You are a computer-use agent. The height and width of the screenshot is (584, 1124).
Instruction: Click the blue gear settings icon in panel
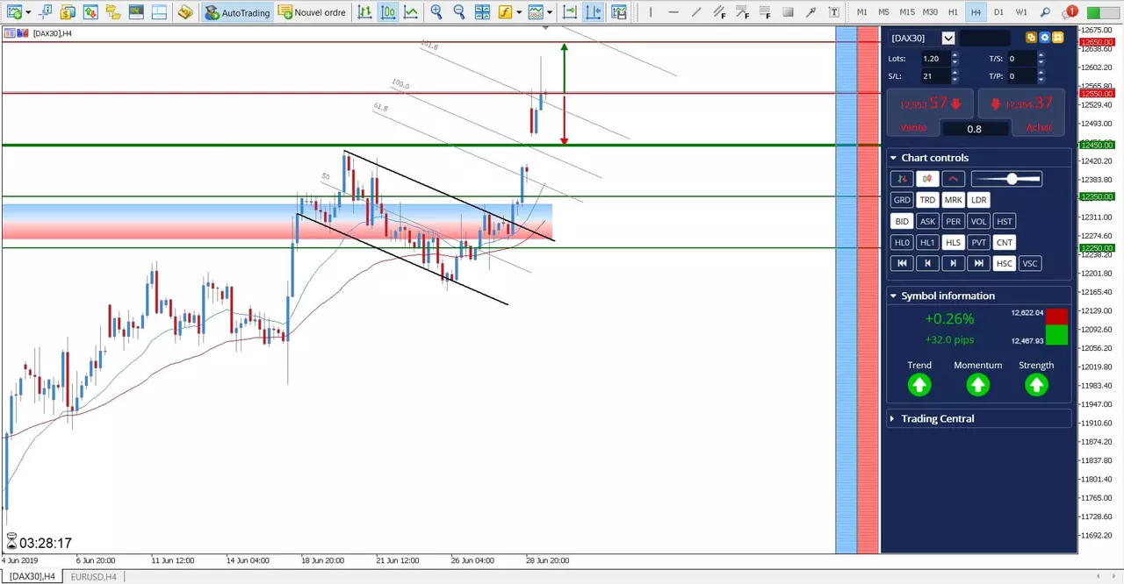point(1045,38)
